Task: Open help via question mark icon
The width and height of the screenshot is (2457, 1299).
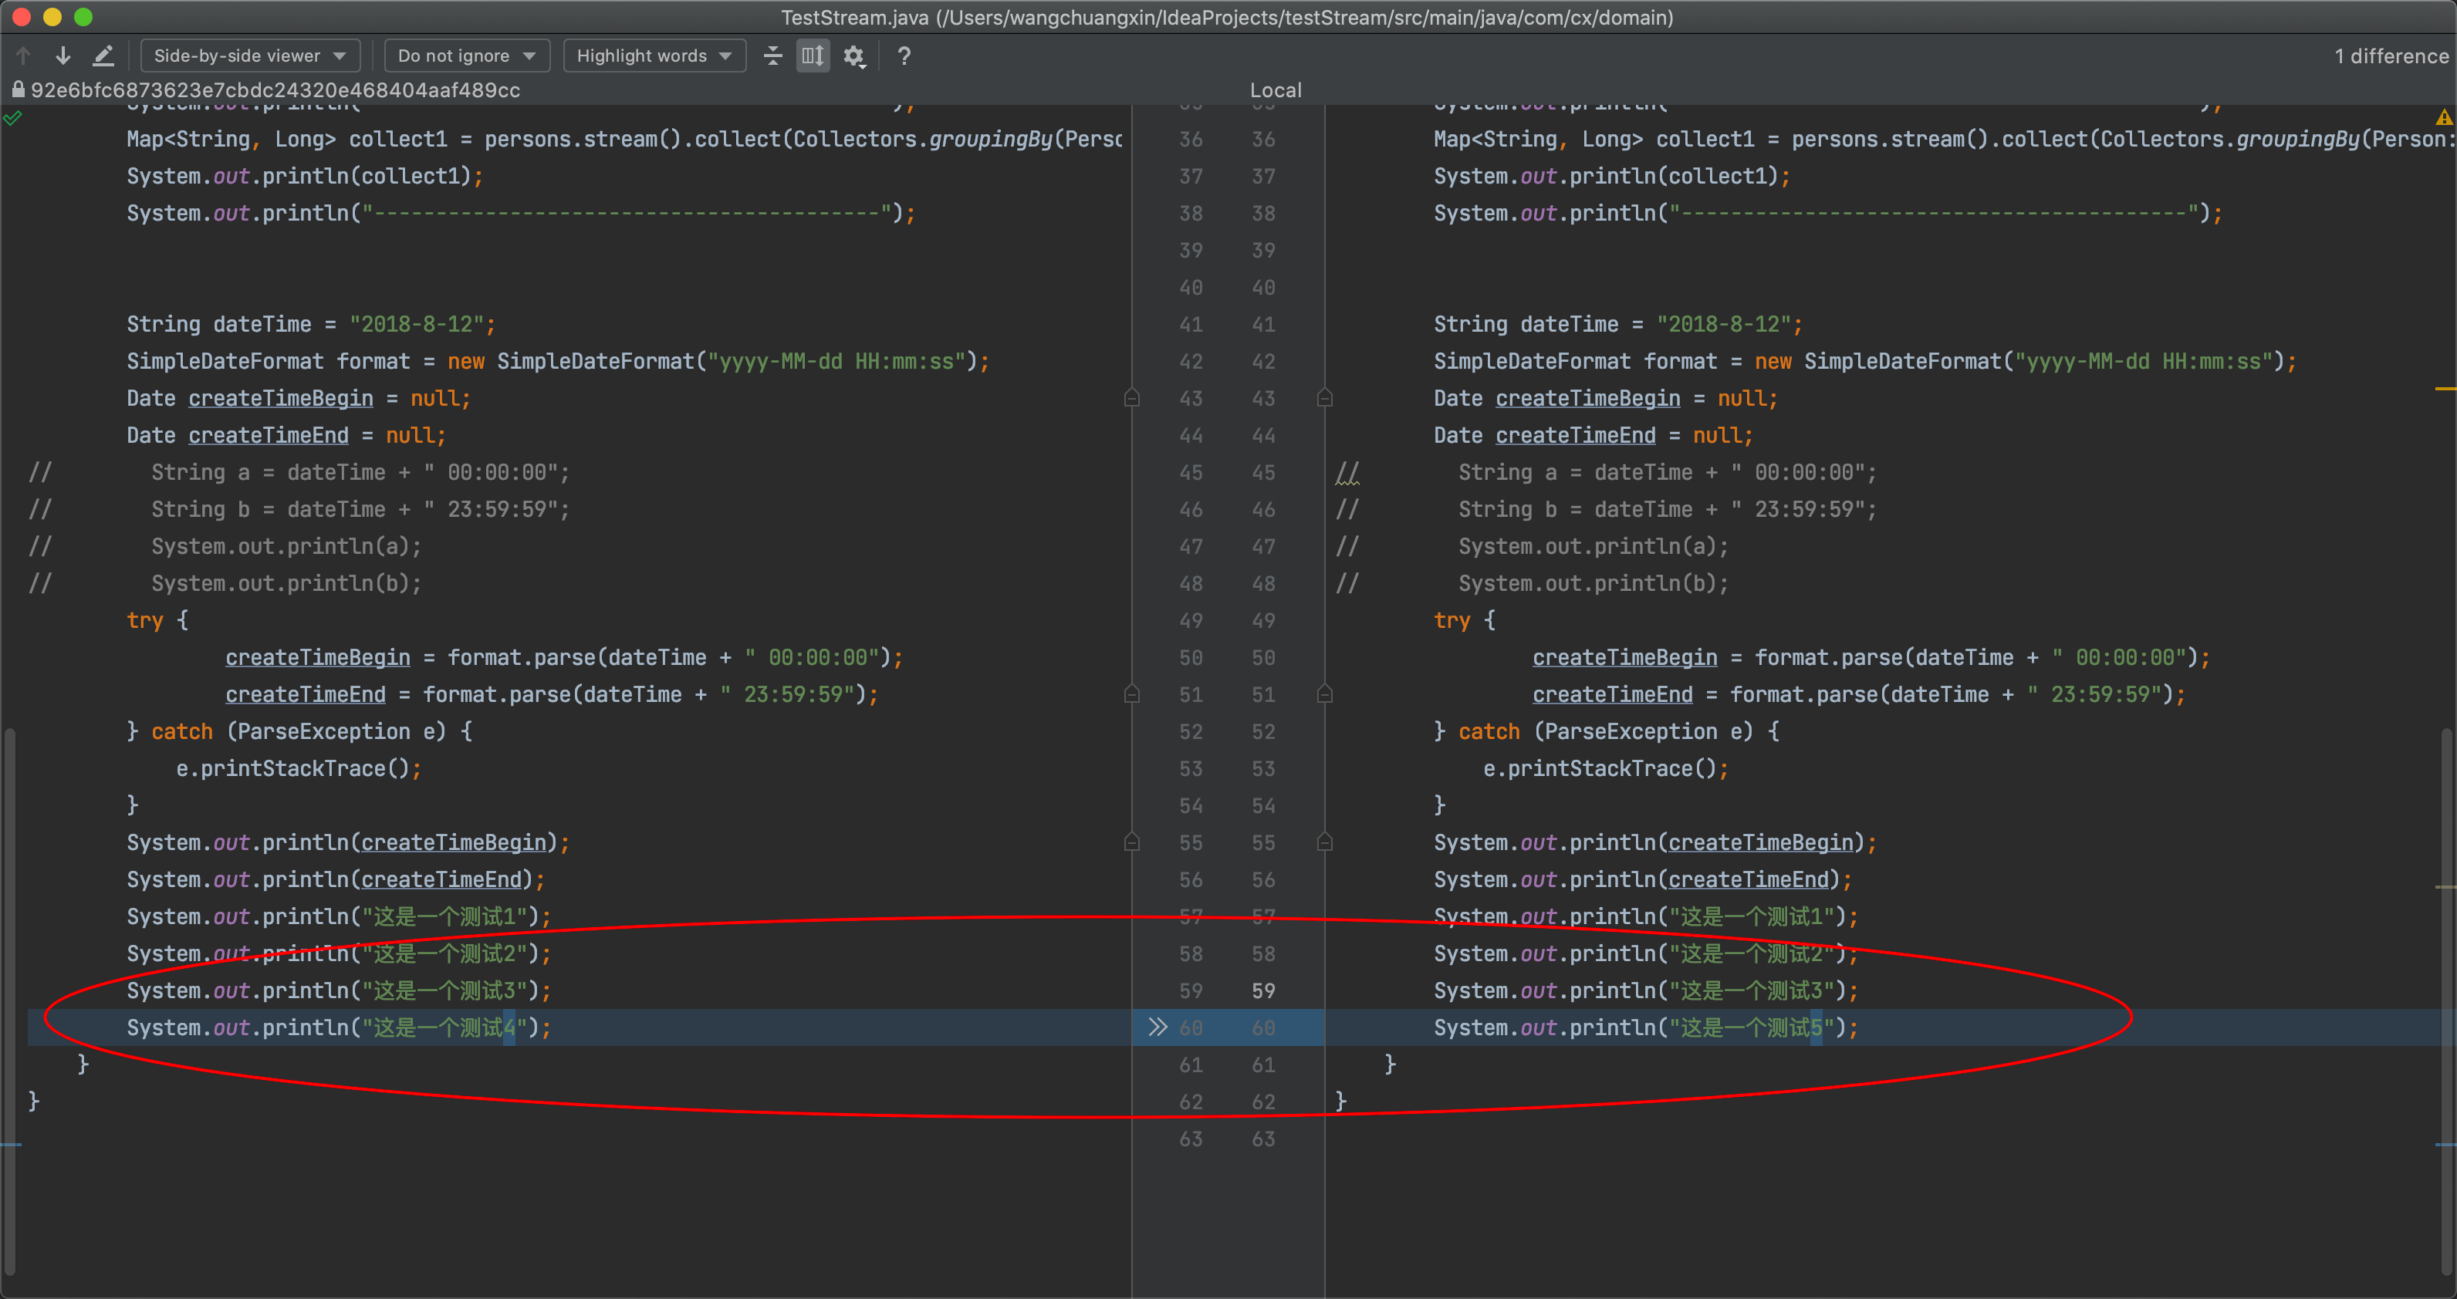Action: [904, 56]
